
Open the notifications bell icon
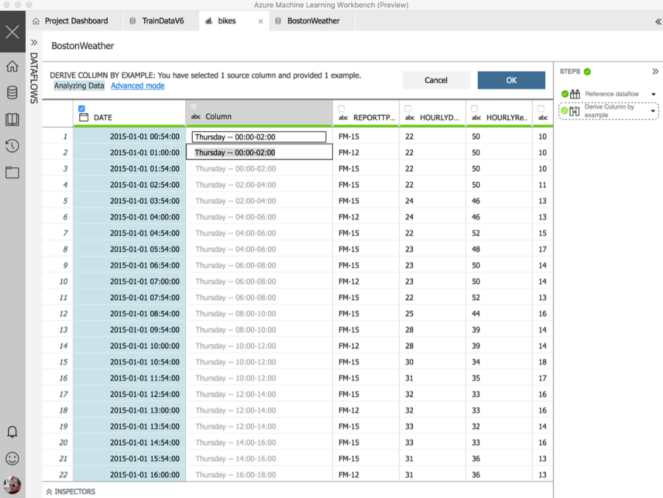pyautogui.click(x=12, y=432)
